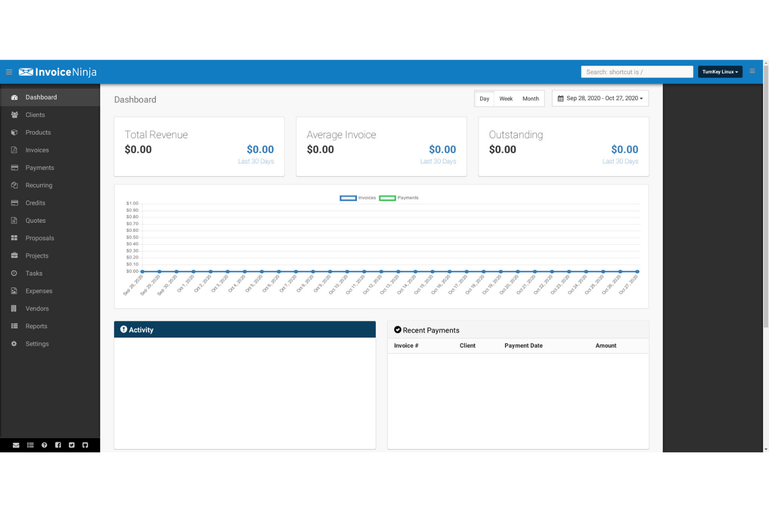
Task: Click the Proposals grid icon in sidebar
Action: 15,238
